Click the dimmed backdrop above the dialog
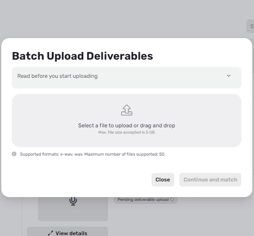The height and width of the screenshot is (236, 254). point(123,19)
